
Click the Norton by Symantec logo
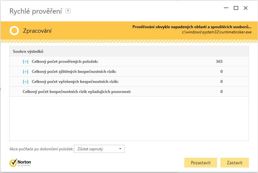(x=20, y=163)
